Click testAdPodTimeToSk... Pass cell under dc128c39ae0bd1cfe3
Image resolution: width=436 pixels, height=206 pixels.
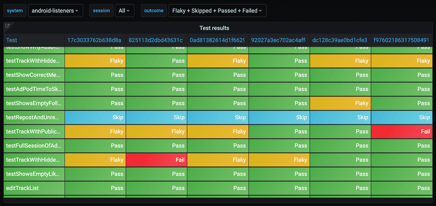click(340, 89)
